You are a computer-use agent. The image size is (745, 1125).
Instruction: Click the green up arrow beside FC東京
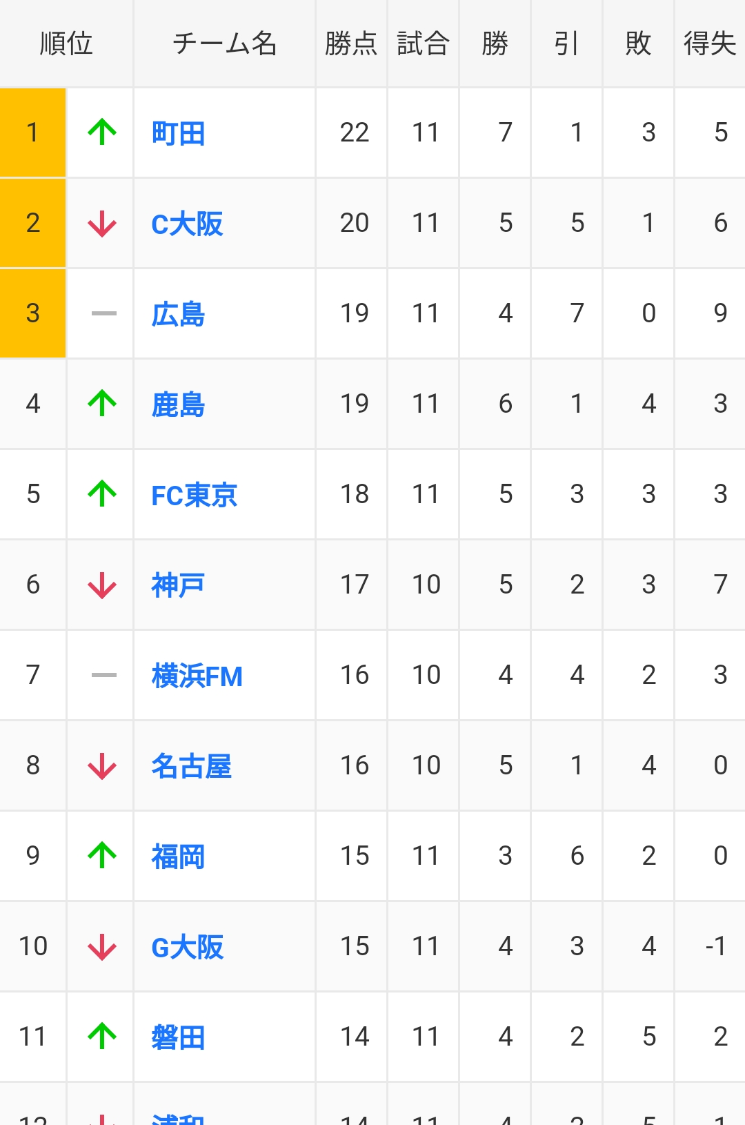pos(102,493)
